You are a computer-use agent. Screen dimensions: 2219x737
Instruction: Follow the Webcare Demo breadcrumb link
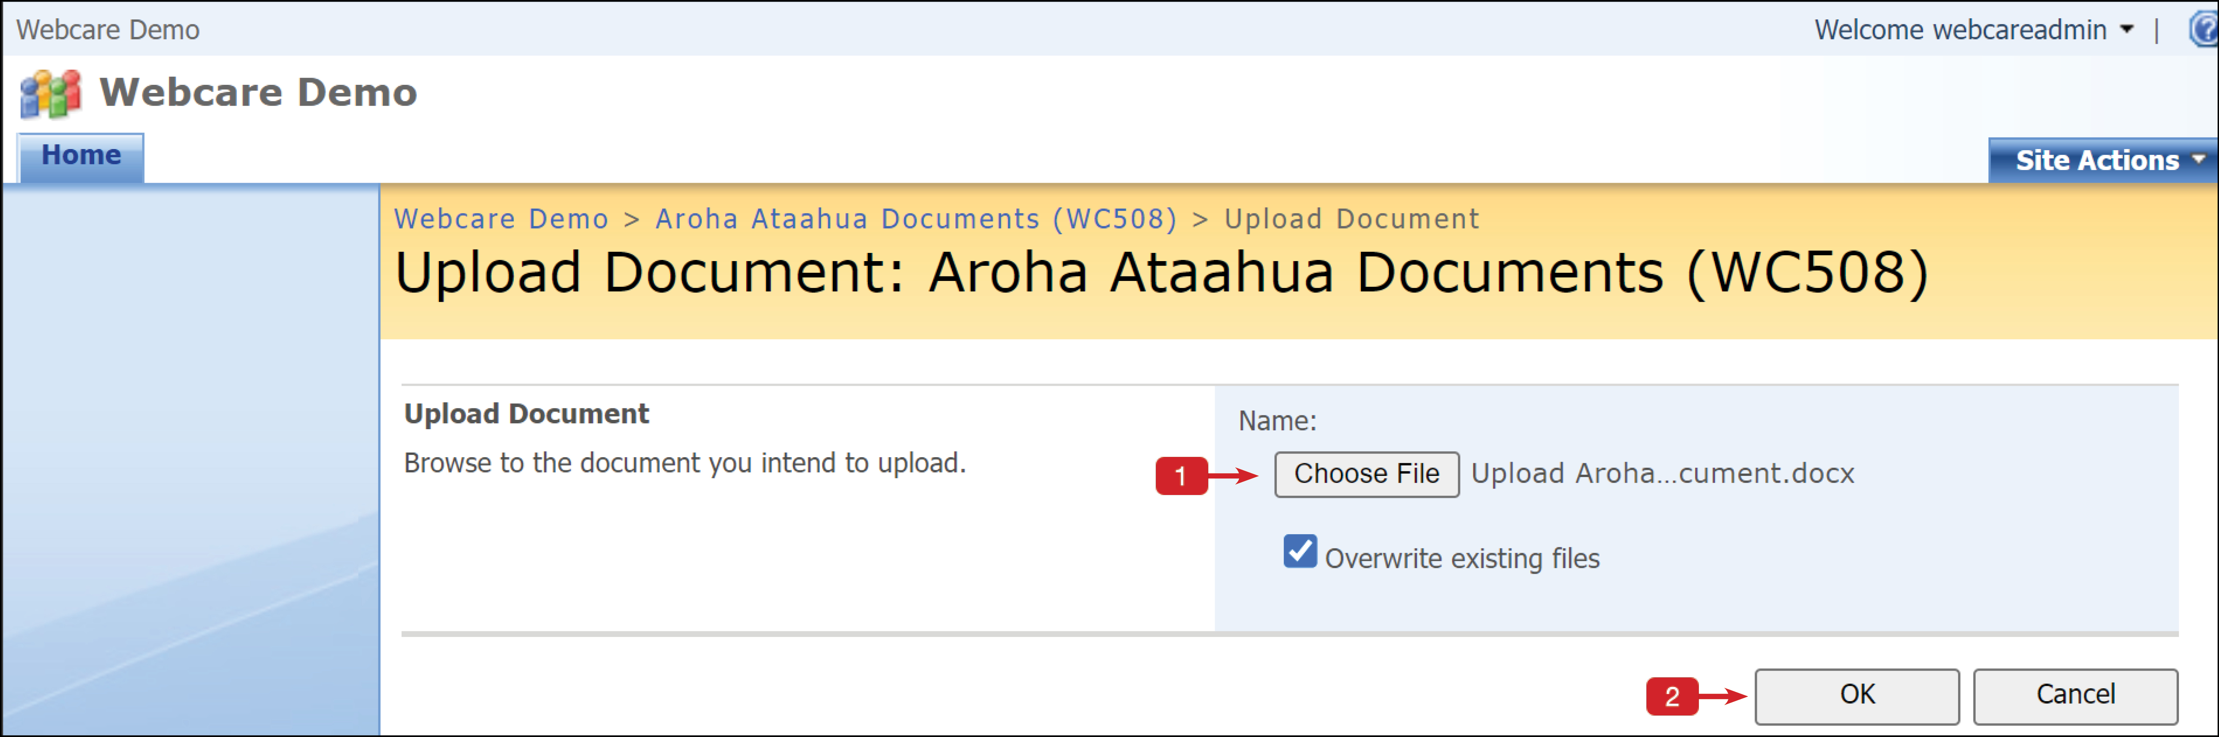click(501, 220)
